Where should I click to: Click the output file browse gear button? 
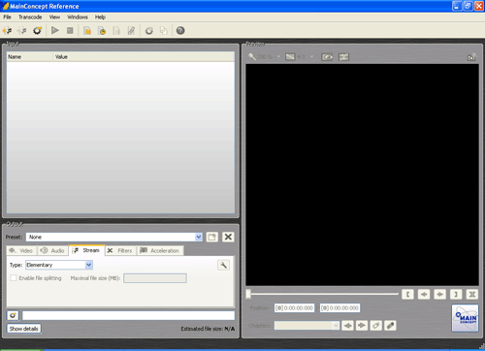[x=13, y=315]
